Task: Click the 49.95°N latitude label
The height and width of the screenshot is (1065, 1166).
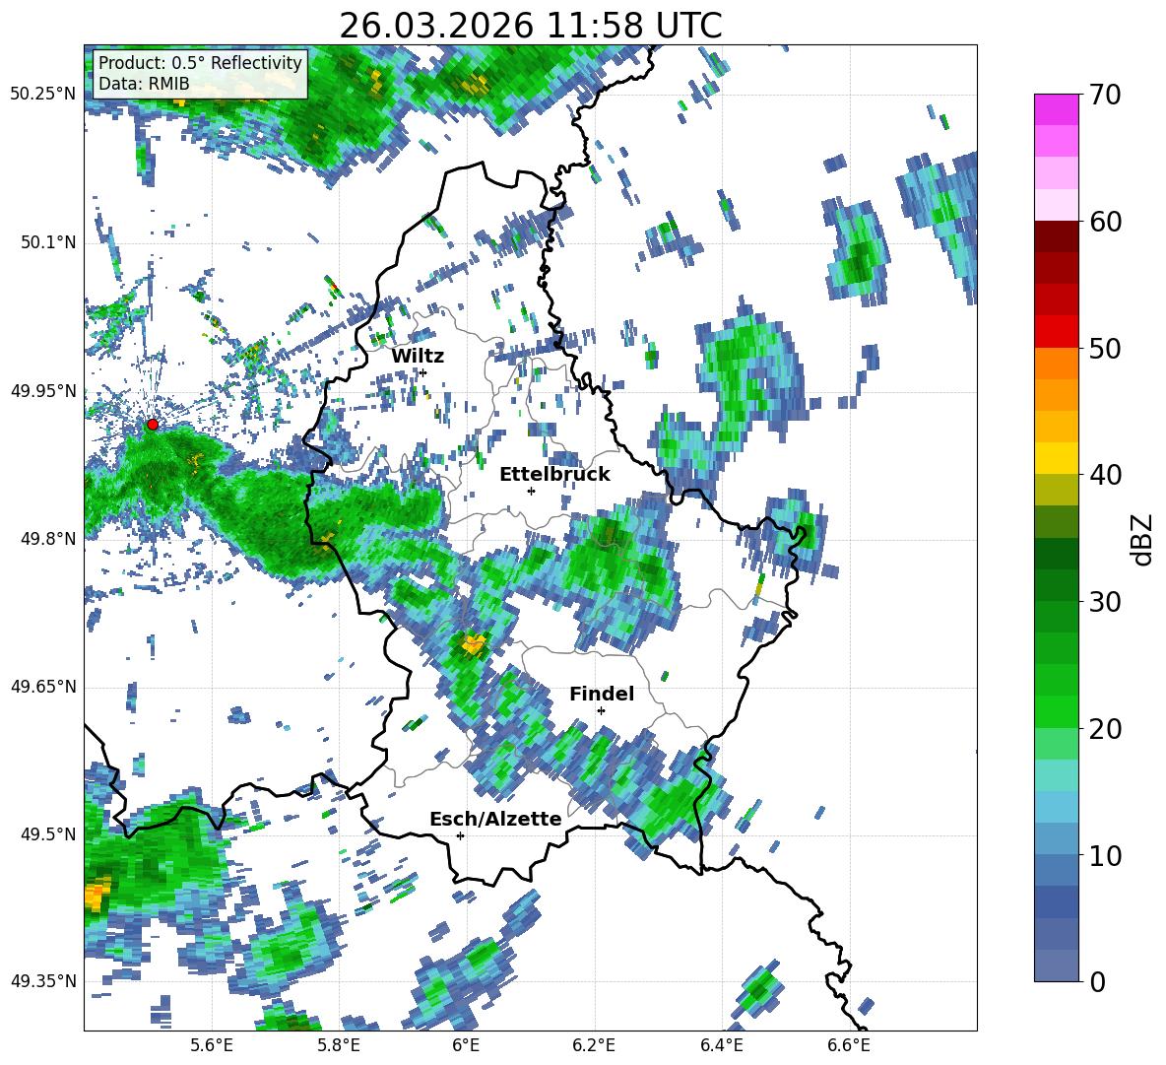Action: (43, 390)
